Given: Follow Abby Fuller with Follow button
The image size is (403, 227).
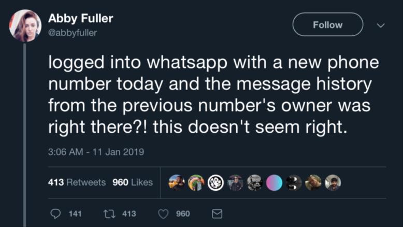Looking at the screenshot, I should pos(328,25).
